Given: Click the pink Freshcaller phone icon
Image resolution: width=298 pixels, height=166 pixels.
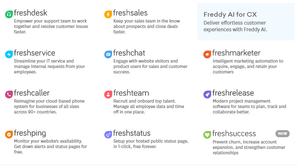Looking at the screenshot, I should click(9, 94).
